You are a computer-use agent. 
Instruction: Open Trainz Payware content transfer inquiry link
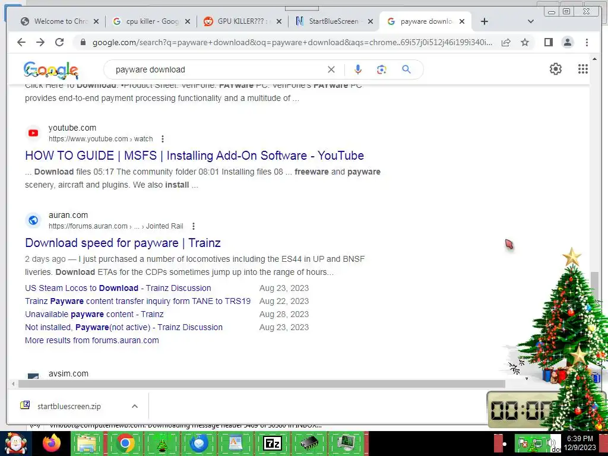point(138,301)
